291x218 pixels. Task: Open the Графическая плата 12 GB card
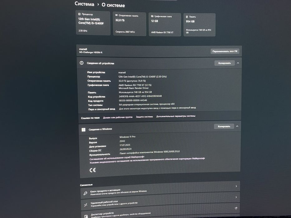pos(165,25)
